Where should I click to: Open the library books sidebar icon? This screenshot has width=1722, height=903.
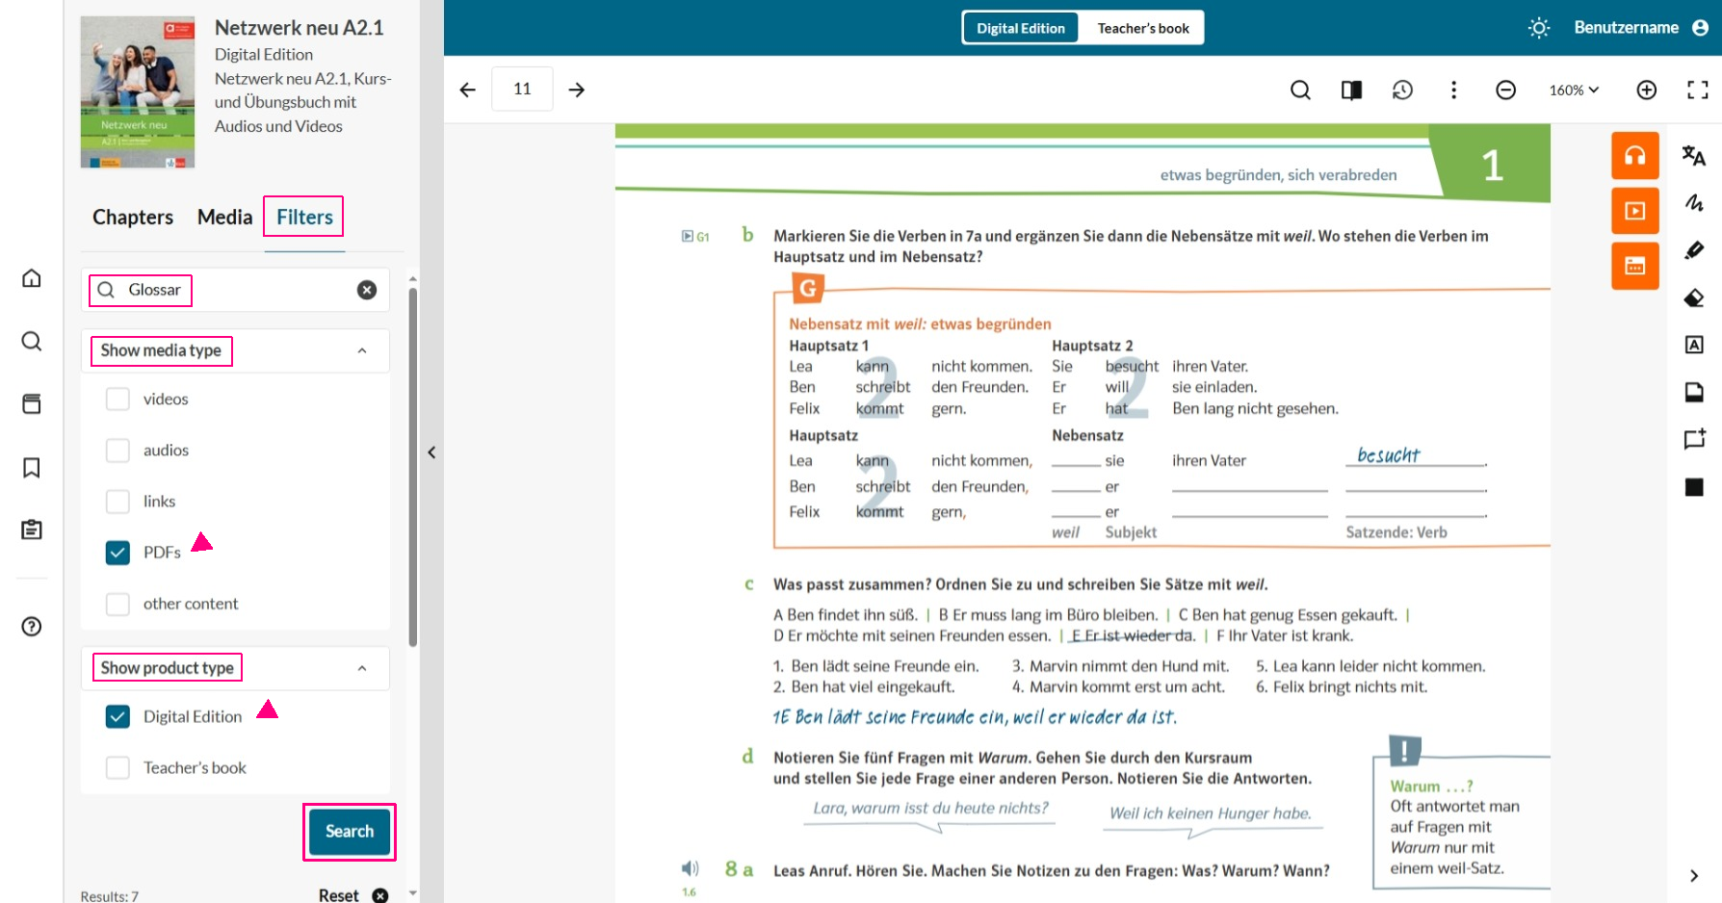click(x=32, y=403)
